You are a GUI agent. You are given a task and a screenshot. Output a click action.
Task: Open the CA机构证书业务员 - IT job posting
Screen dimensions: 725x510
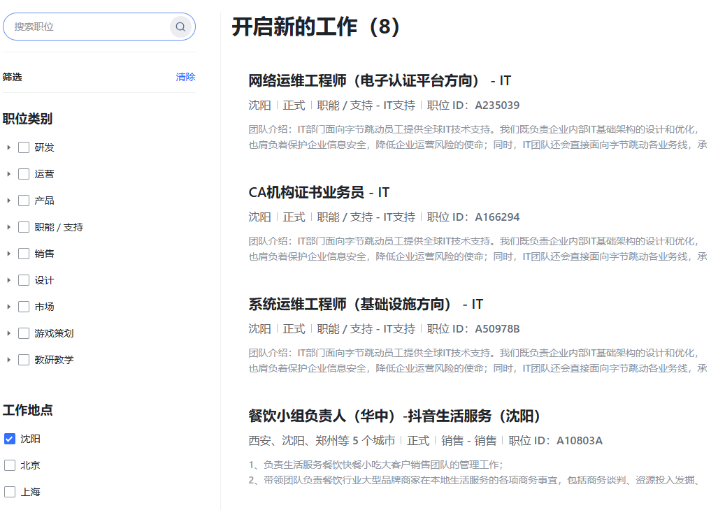click(x=319, y=193)
